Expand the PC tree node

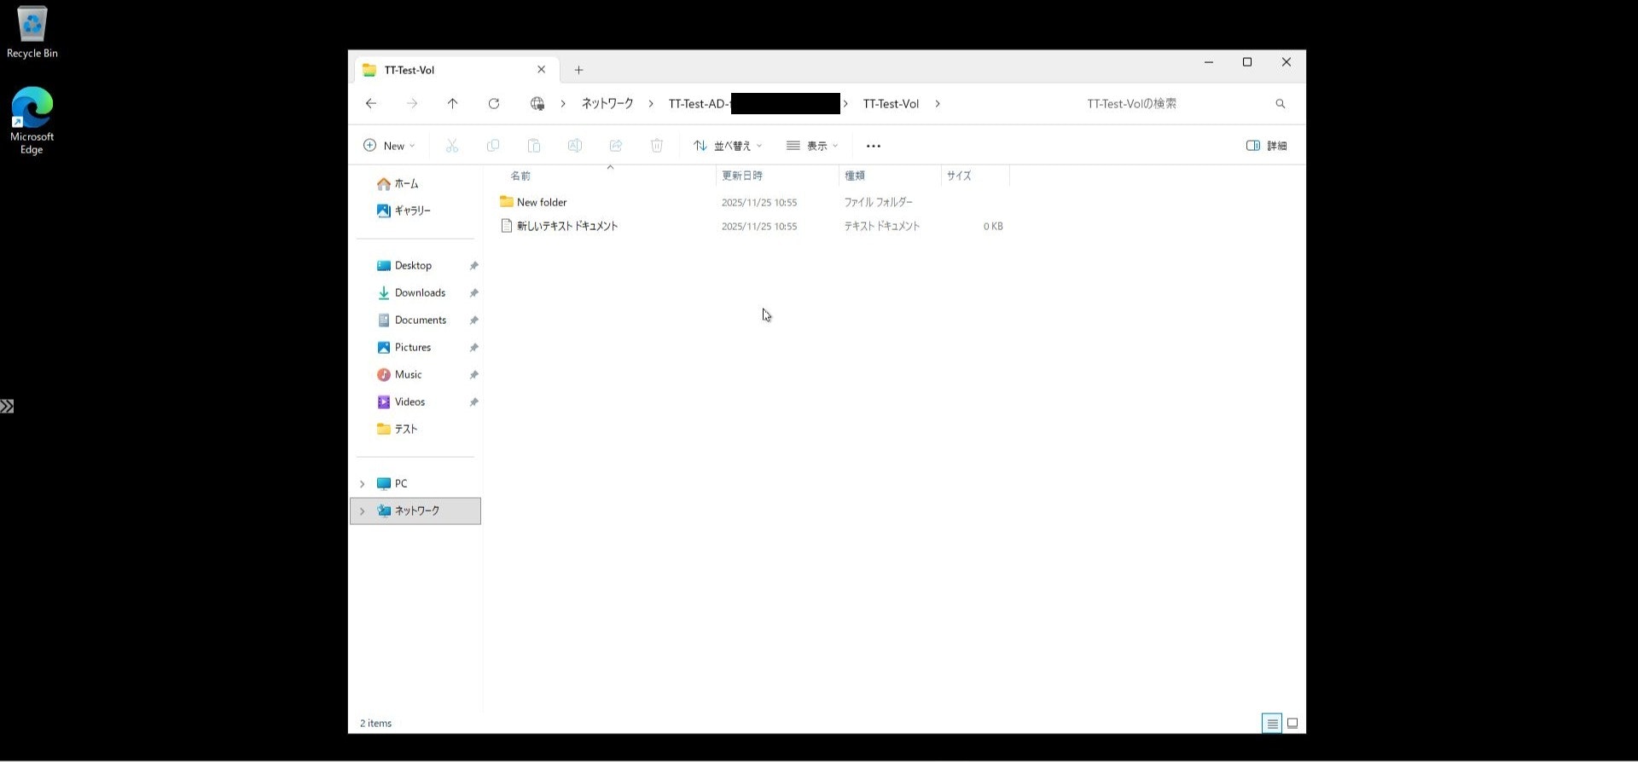click(363, 484)
